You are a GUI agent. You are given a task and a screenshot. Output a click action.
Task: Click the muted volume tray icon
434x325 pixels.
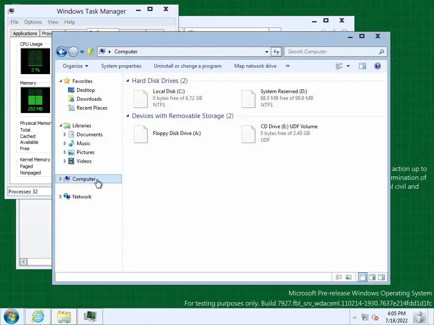point(375,317)
